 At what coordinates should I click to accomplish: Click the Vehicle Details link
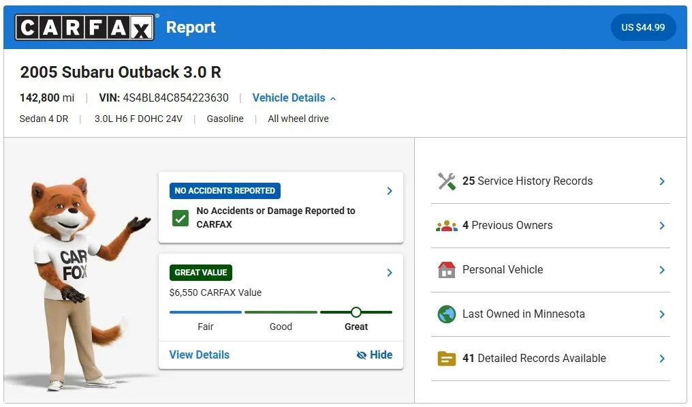pos(289,97)
